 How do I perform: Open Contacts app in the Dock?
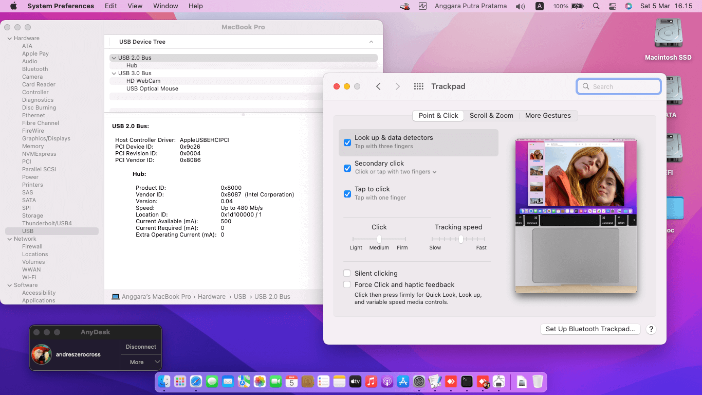[x=307, y=382]
